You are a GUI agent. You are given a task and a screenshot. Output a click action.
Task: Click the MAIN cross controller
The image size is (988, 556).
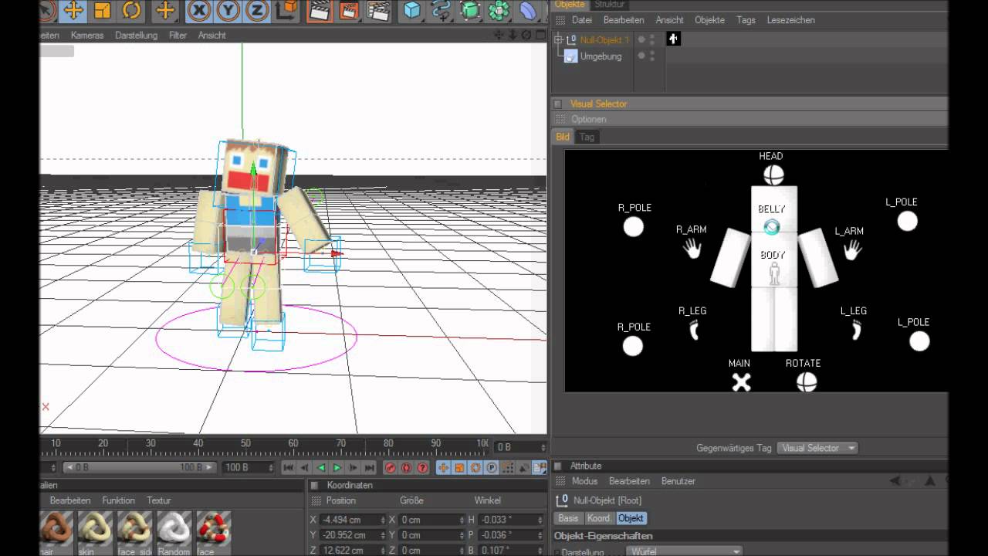741,381
